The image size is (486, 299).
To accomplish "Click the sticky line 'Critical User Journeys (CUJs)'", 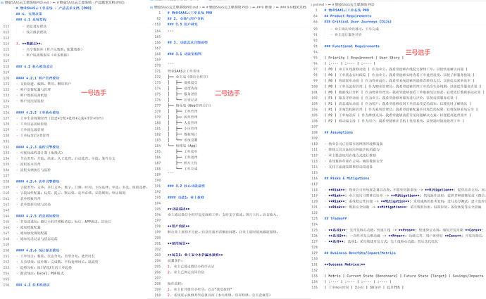I will coord(368,22).
